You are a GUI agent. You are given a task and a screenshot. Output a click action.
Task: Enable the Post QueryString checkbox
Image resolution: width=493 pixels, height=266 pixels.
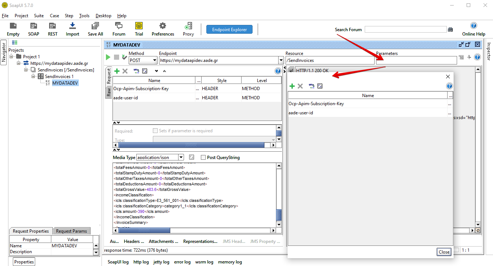coord(203,158)
